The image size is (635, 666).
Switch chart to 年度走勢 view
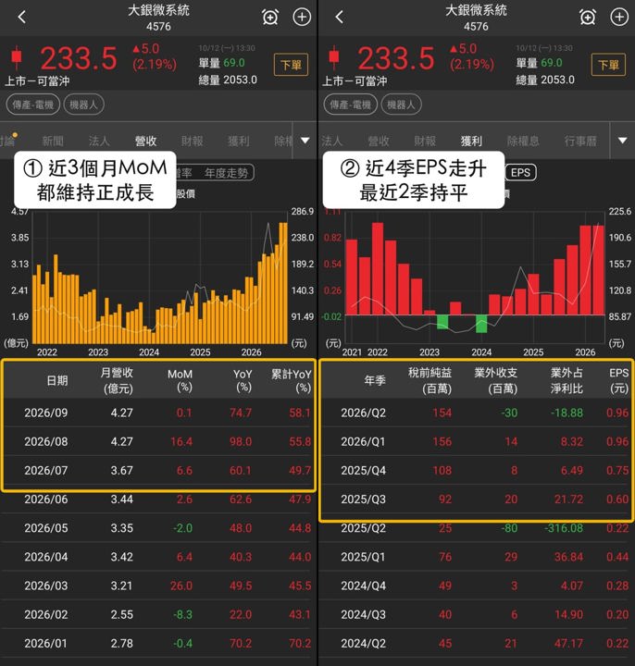click(226, 173)
